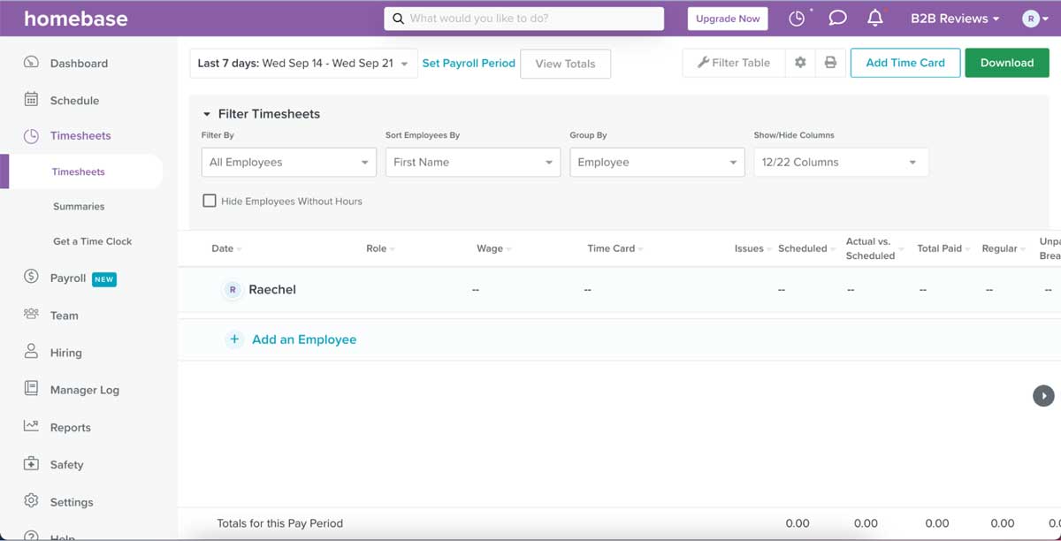The image size is (1061, 541).
Task: Click the plus icon beside Add an Employee
Action: pyautogui.click(x=234, y=339)
